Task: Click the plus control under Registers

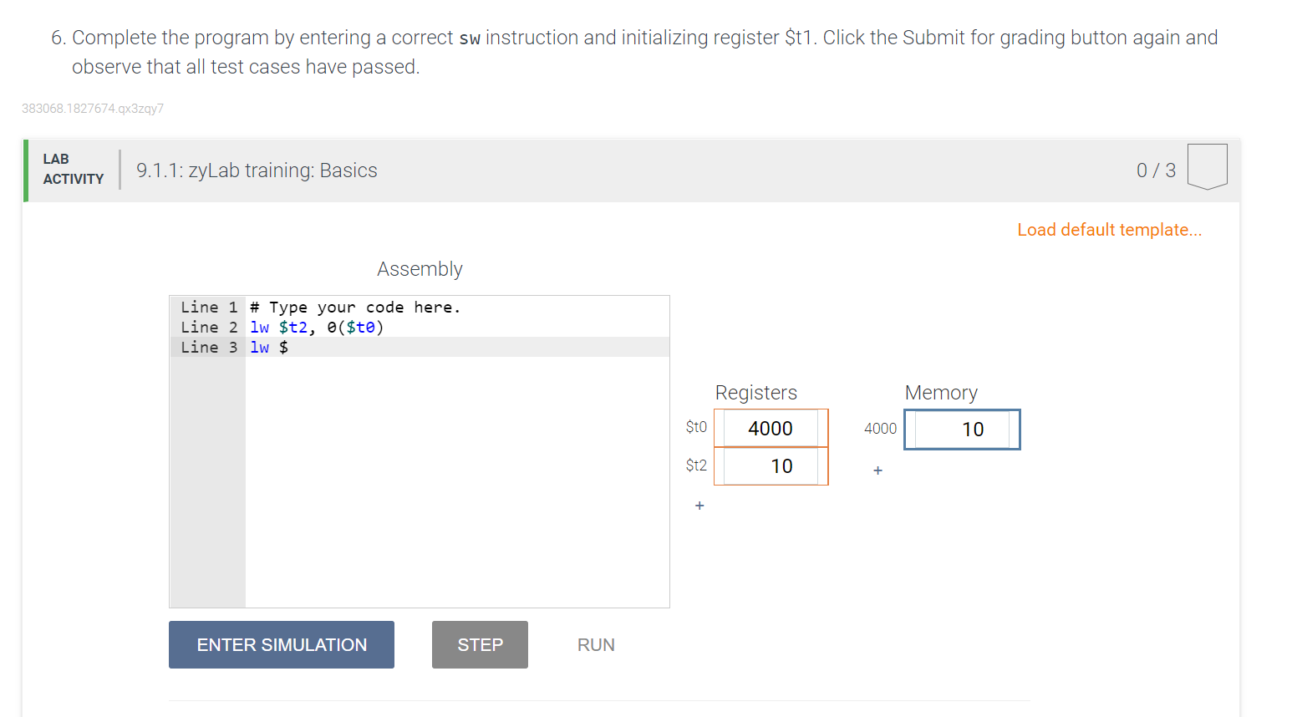Action: (x=699, y=505)
